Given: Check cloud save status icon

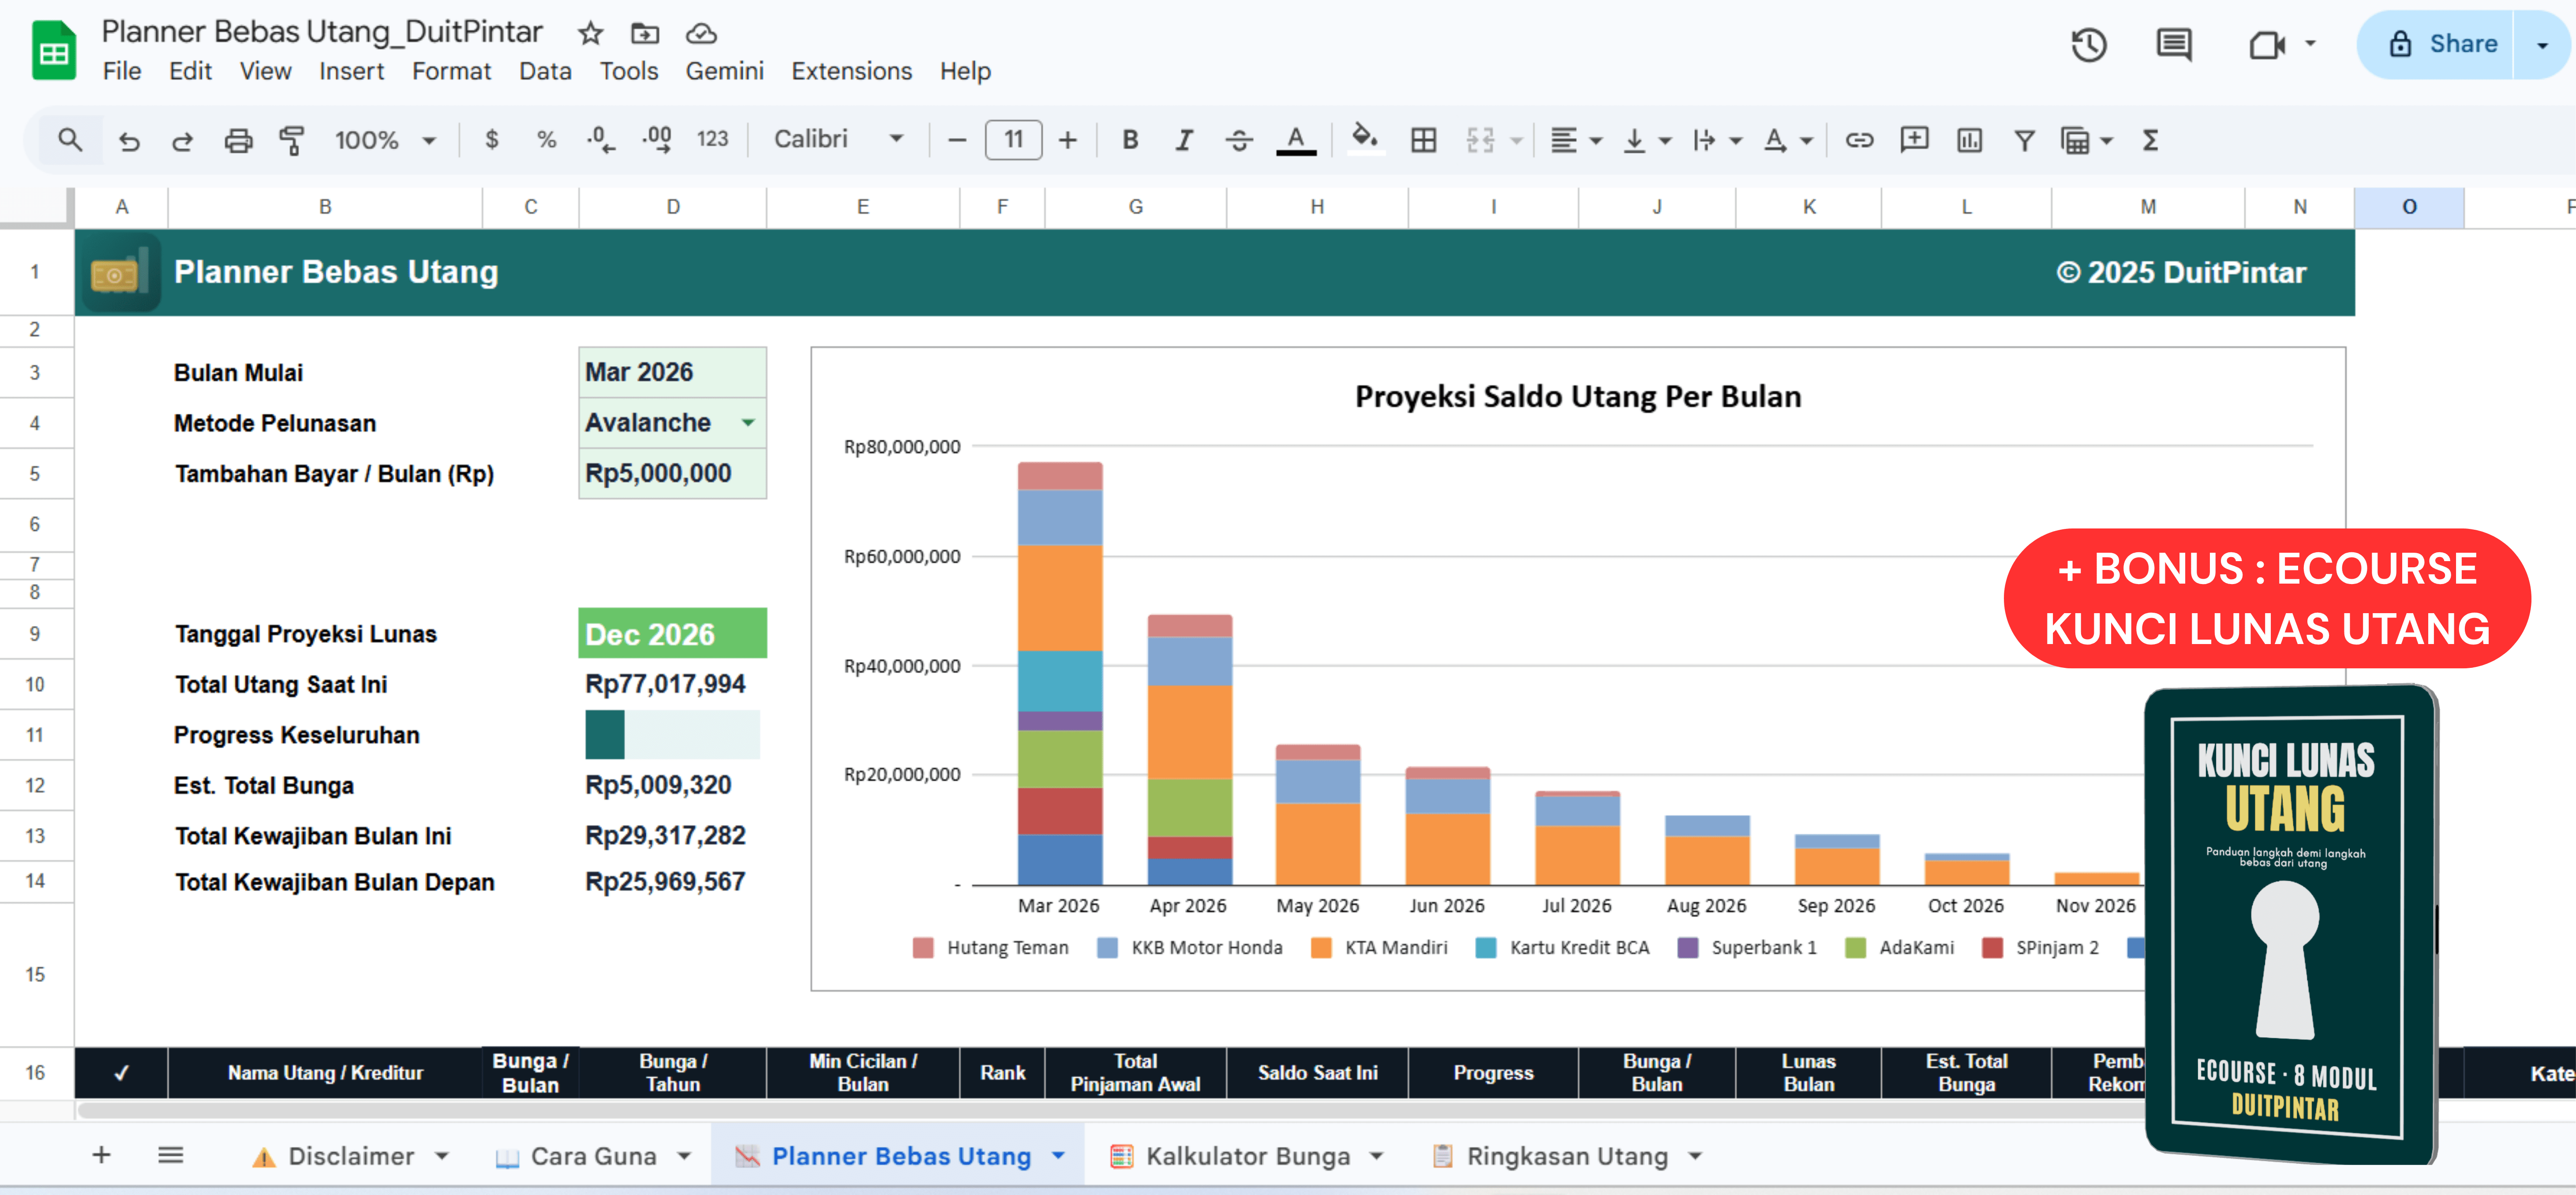Looking at the screenshot, I should tap(701, 34).
